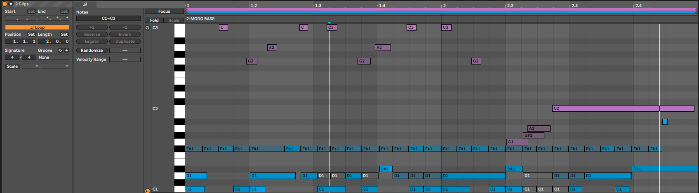
Task: Open the scale name dropdown
Action: 55,67
